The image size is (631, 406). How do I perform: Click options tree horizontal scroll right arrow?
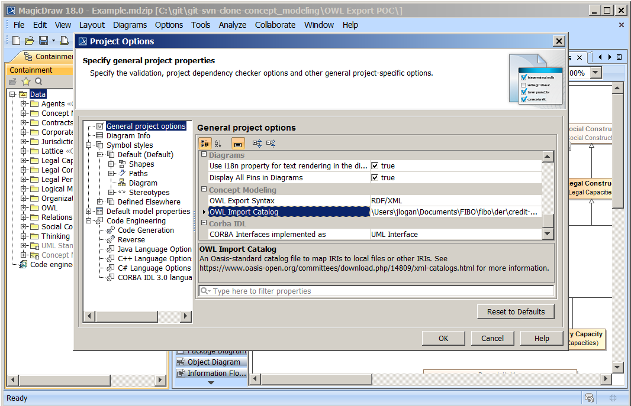[185, 316]
